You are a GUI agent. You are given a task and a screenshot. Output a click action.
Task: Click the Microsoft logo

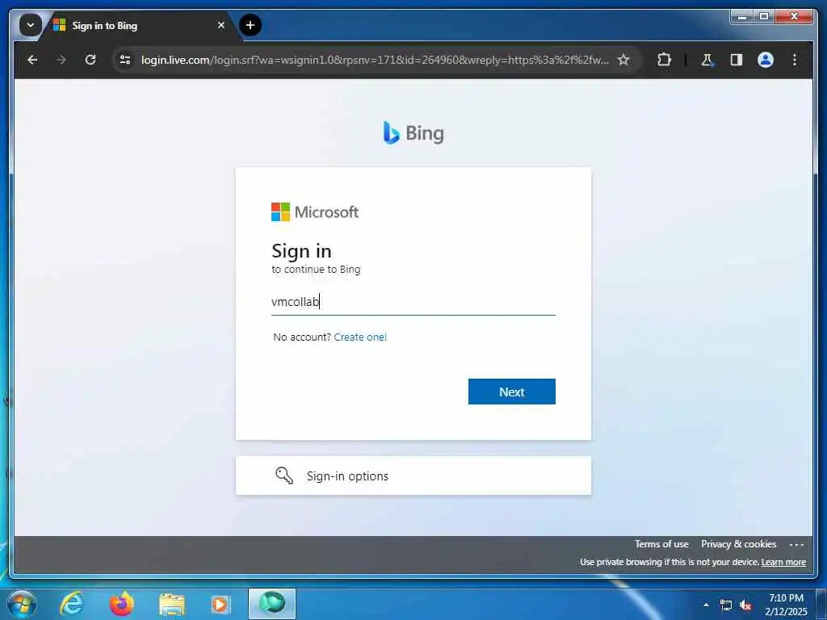pyautogui.click(x=315, y=212)
